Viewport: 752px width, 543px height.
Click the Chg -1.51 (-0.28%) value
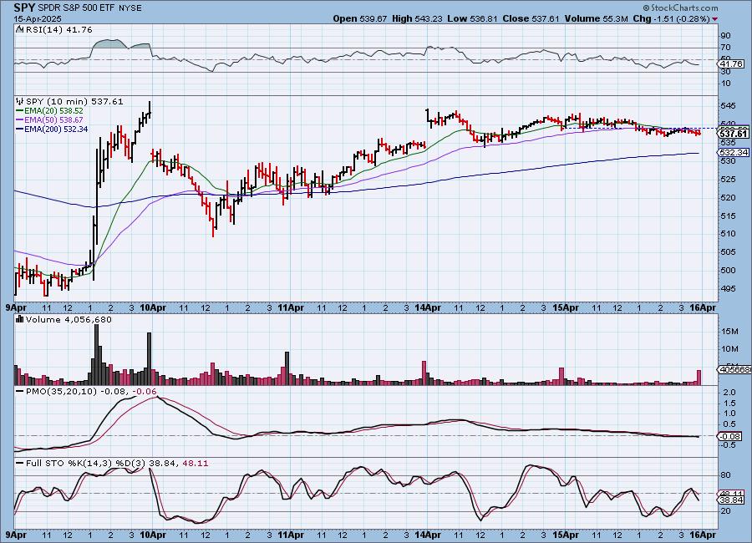tap(671, 18)
